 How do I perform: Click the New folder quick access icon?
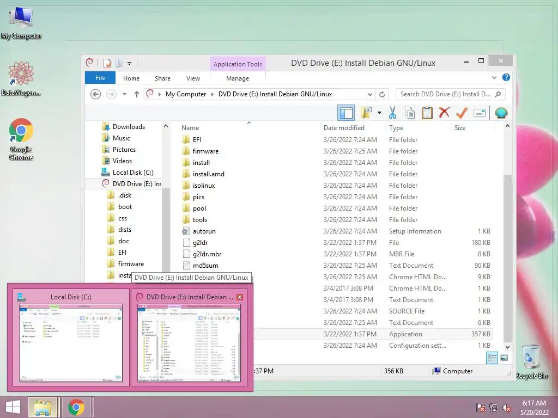[119, 63]
